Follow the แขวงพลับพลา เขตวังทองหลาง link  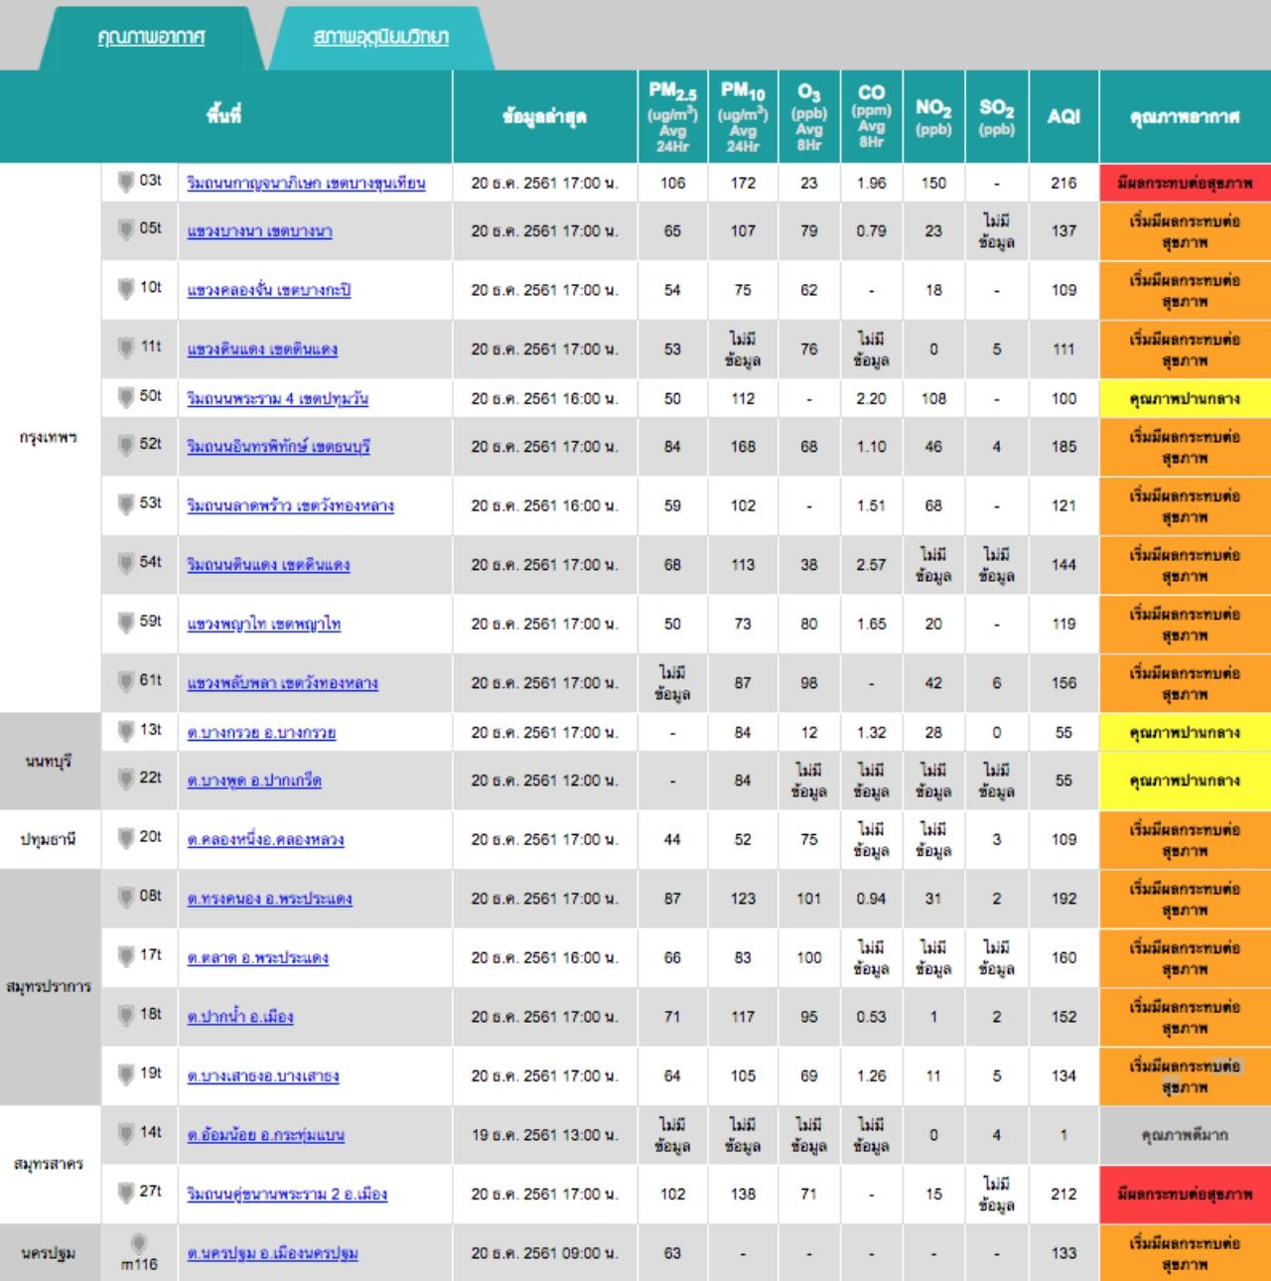(282, 683)
